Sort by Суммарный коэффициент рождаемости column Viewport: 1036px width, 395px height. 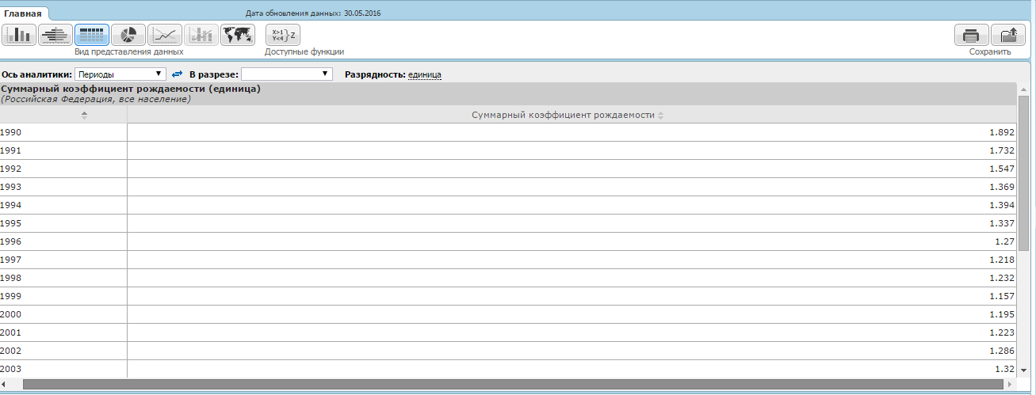click(x=660, y=115)
